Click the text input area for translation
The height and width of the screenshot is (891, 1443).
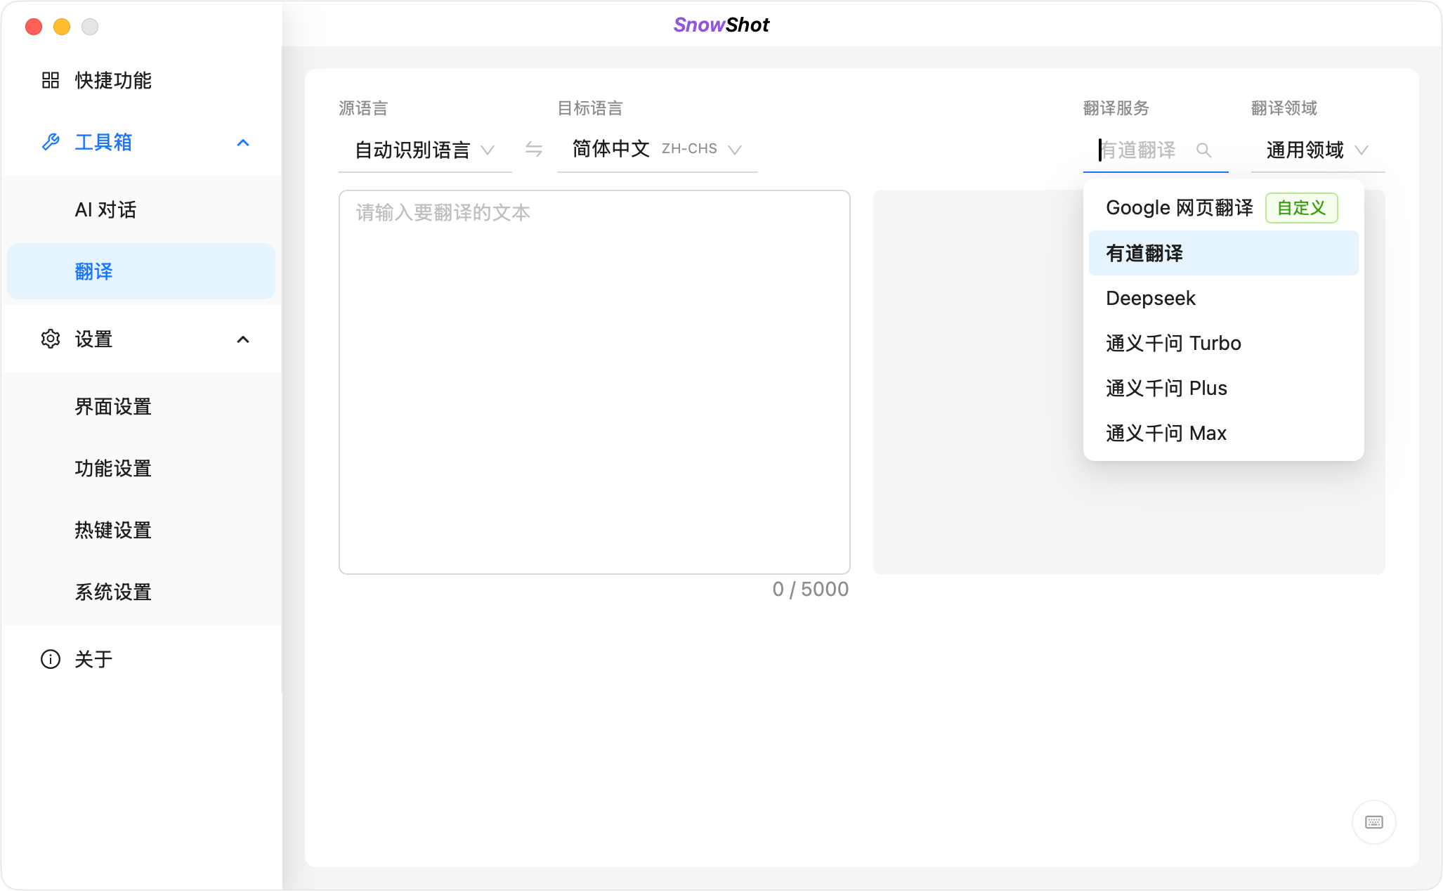point(594,382)
